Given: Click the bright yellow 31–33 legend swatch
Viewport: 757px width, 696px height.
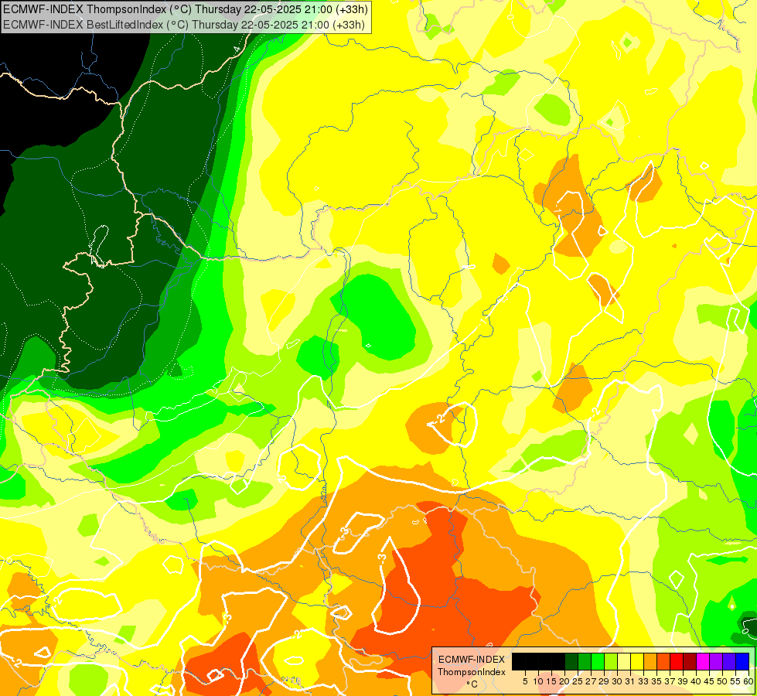Looking at the screenshot, I should 637,662.
